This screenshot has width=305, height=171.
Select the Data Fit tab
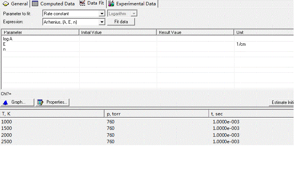[91, 3]
